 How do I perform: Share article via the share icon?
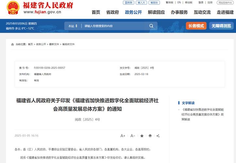point(158,136)
